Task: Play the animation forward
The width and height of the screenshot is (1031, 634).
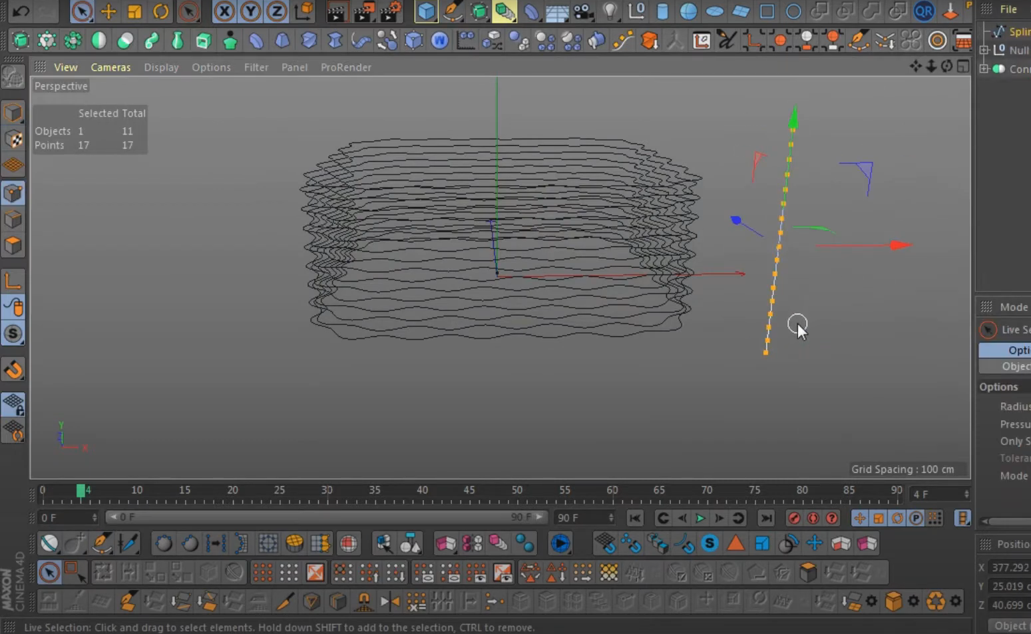Action: [x=700, y=518]
